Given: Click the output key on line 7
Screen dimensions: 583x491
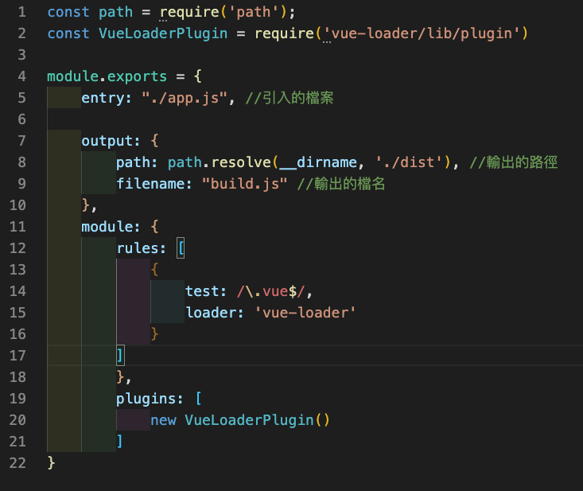Looking at the screenshot, I should (x=107, y=141).
